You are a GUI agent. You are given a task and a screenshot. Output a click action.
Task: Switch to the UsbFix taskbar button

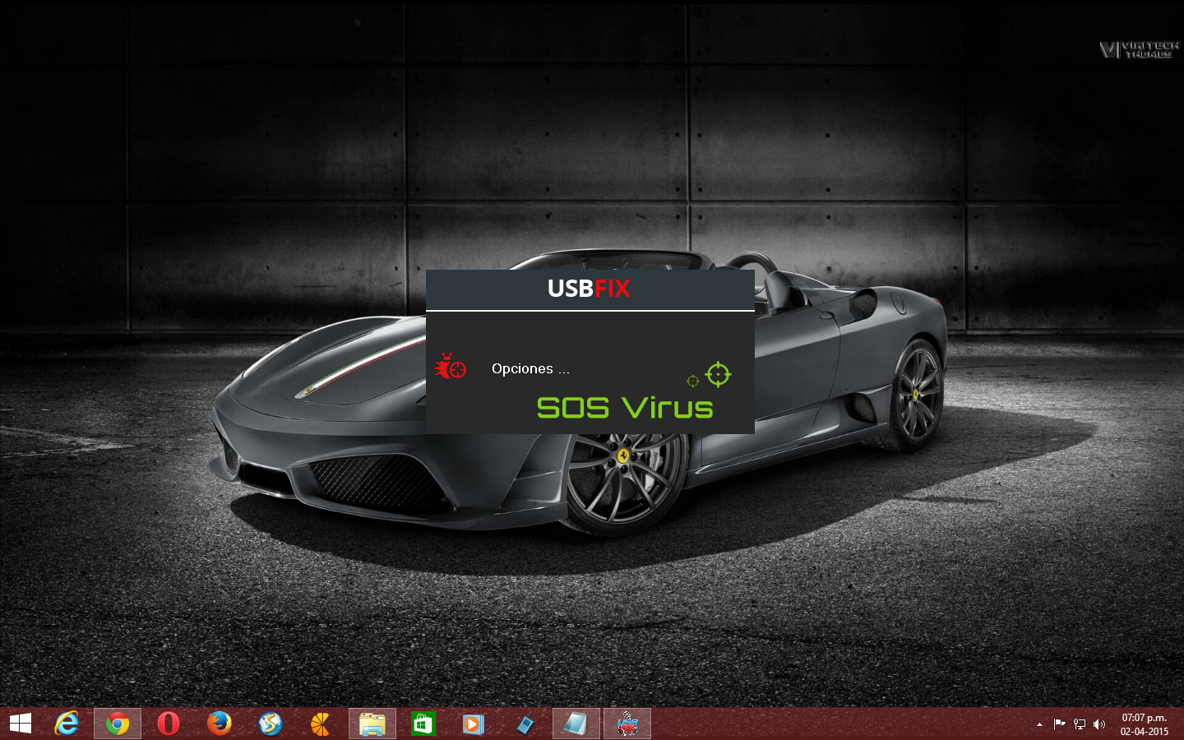coord(627,724)
